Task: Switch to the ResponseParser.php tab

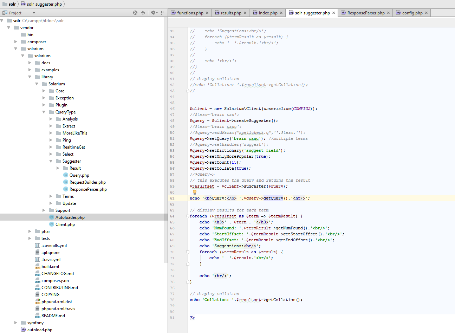Action: coord(365,13)
